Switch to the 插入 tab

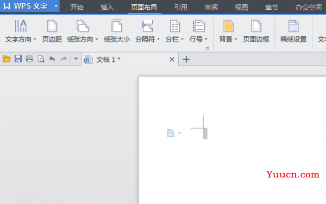(x=107, y=8)
